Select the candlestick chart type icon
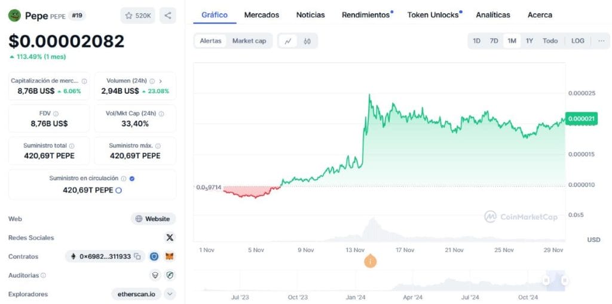This screenshot has width=612, height=304. [x=307, y=41]
